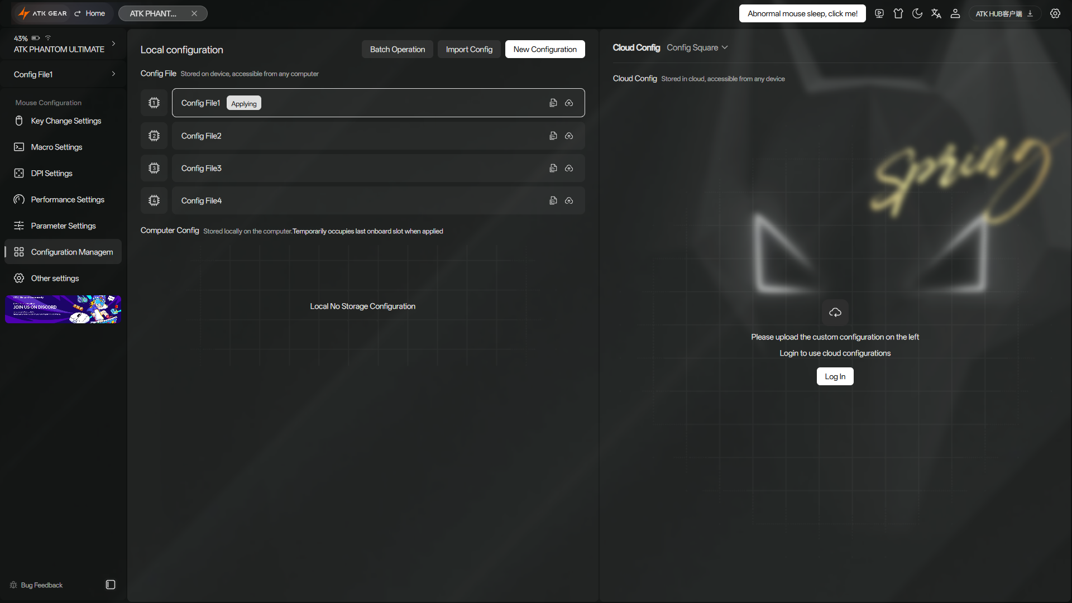Image resolution: width=1072 pixels, height=603 pixels.
Task: Open Key Change Settings
Action: pos(63,121)
